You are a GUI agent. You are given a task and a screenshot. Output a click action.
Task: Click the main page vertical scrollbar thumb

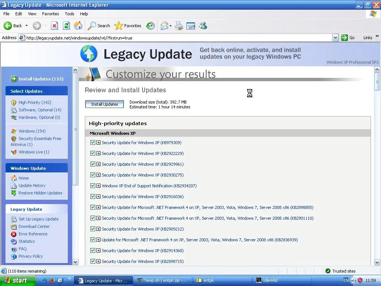(x=377, y=82)
